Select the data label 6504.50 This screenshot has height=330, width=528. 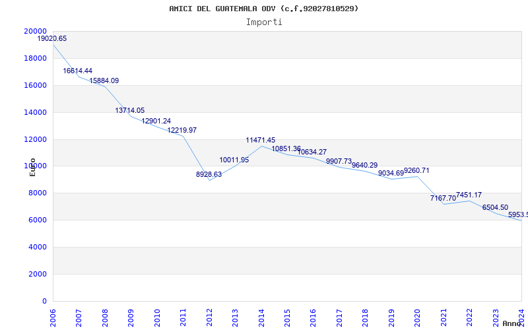495,208
